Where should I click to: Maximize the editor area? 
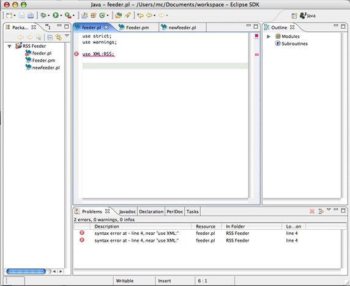coord(256,26)
